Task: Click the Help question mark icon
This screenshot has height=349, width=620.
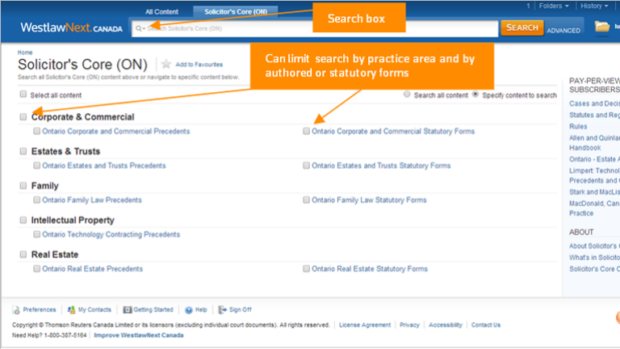Action: [189, 310]
